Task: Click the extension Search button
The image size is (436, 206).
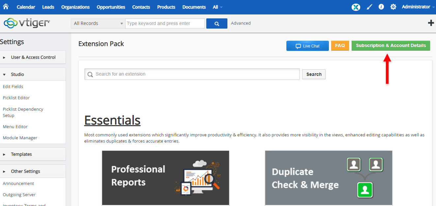Action: tap(314, 74)
